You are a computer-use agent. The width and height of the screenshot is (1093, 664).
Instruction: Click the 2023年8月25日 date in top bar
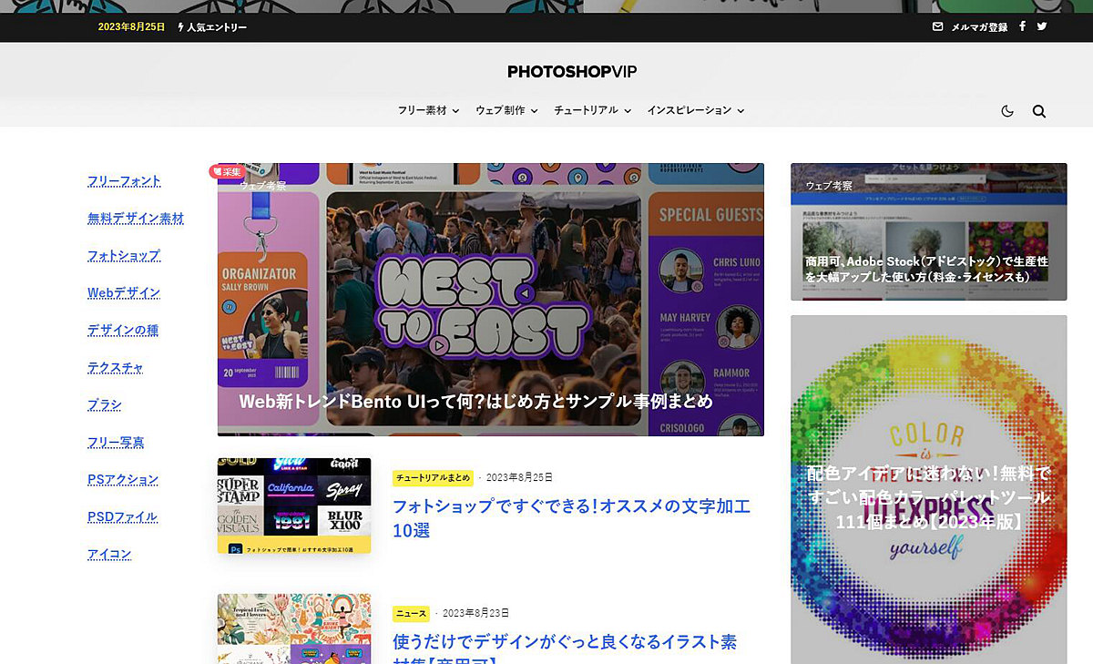tap(131, 27)
